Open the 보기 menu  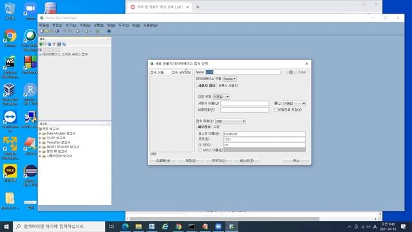(x=71, y=25)
